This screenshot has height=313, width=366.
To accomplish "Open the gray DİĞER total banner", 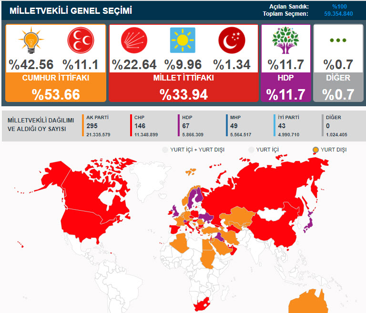I will (338, 87).
